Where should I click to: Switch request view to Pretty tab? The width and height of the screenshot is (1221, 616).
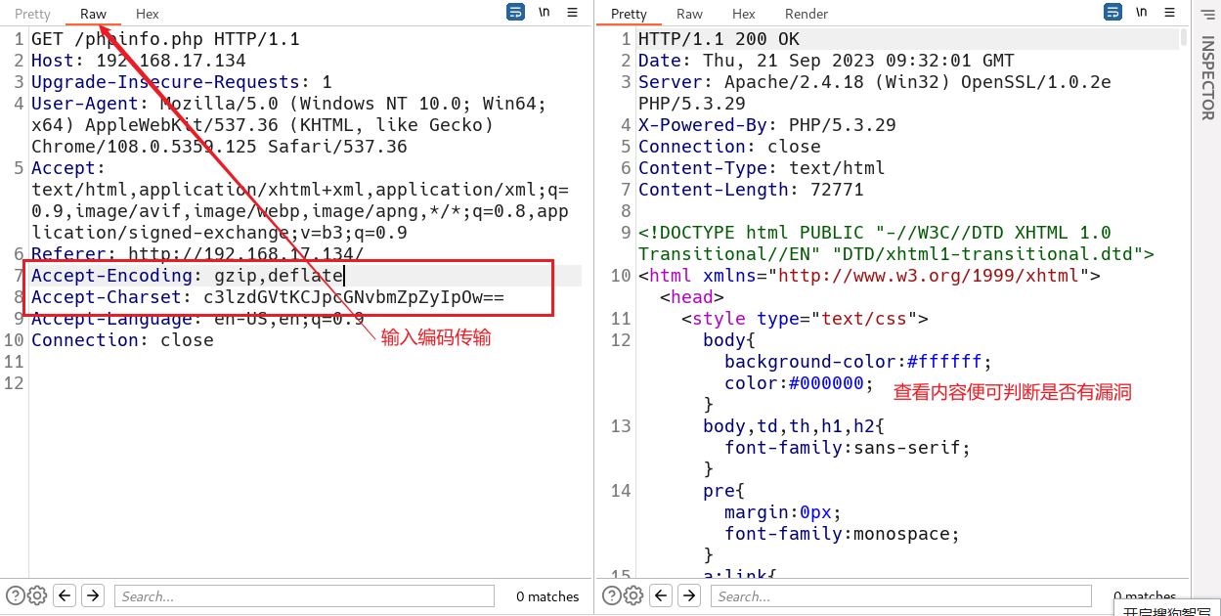pyautogui.click(x=32, y=14)
